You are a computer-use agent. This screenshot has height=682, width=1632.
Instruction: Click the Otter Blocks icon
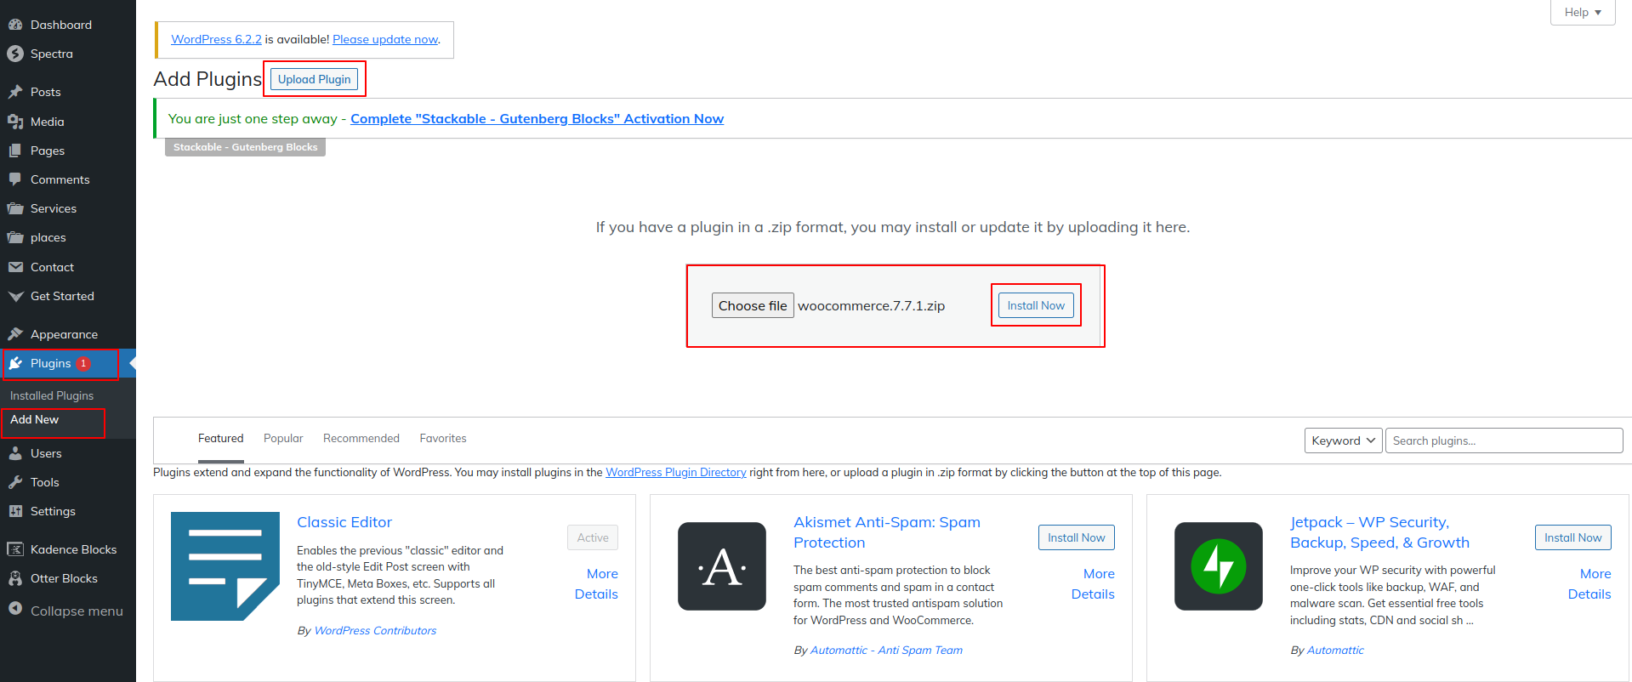click(x=15, y=578)
